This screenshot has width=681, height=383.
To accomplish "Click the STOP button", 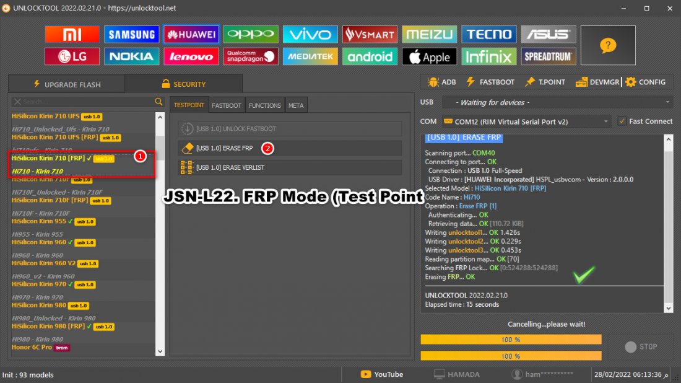I will [x=641, y=346].
